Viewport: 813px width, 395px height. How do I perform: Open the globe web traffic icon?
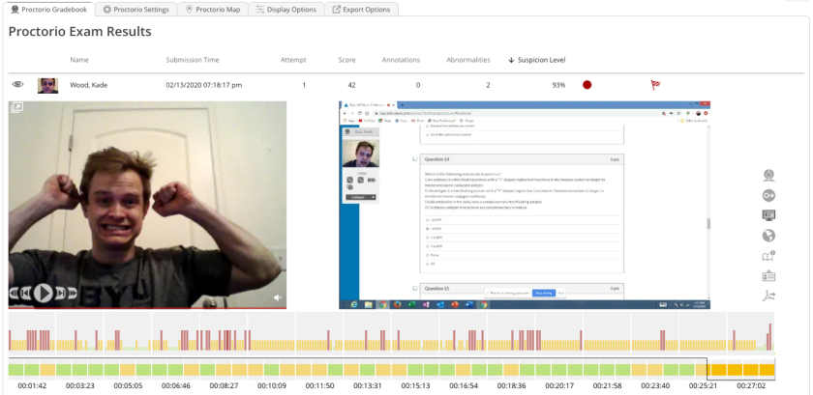click(768, 236)
